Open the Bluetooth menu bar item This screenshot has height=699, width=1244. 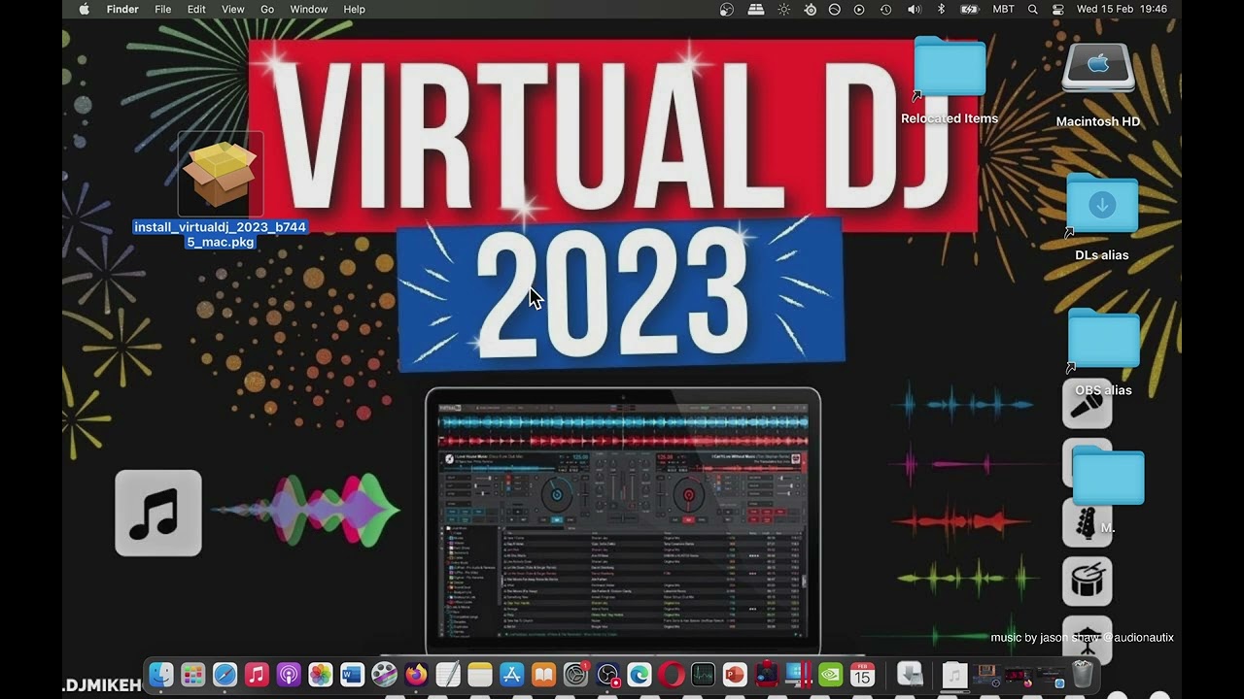click(941, 9)
